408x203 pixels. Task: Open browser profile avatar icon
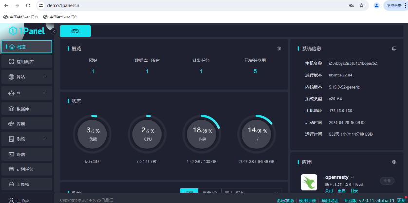pyautogui.click(x=376, y=6)
